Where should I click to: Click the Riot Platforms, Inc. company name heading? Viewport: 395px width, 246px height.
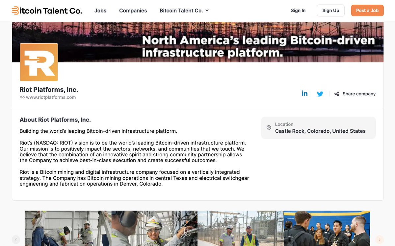[x=49, y=90]
